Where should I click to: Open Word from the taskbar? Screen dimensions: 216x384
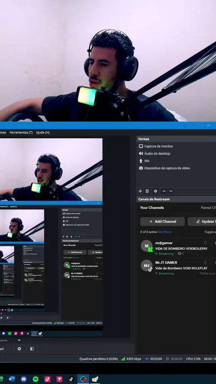coord(12,379)
